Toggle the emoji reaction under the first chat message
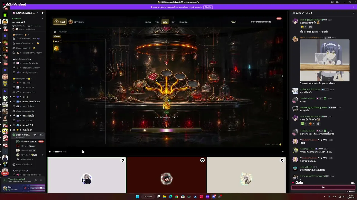Image resolution: width=357 pixels, height=200 pixels. click(x=304, y=27)
